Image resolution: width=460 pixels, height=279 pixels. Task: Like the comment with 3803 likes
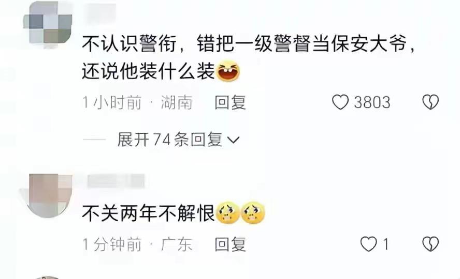pos(340,102)
